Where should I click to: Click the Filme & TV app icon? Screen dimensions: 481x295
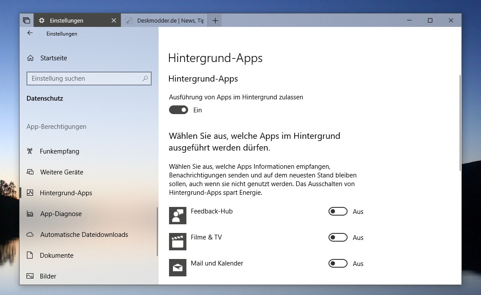178,241
